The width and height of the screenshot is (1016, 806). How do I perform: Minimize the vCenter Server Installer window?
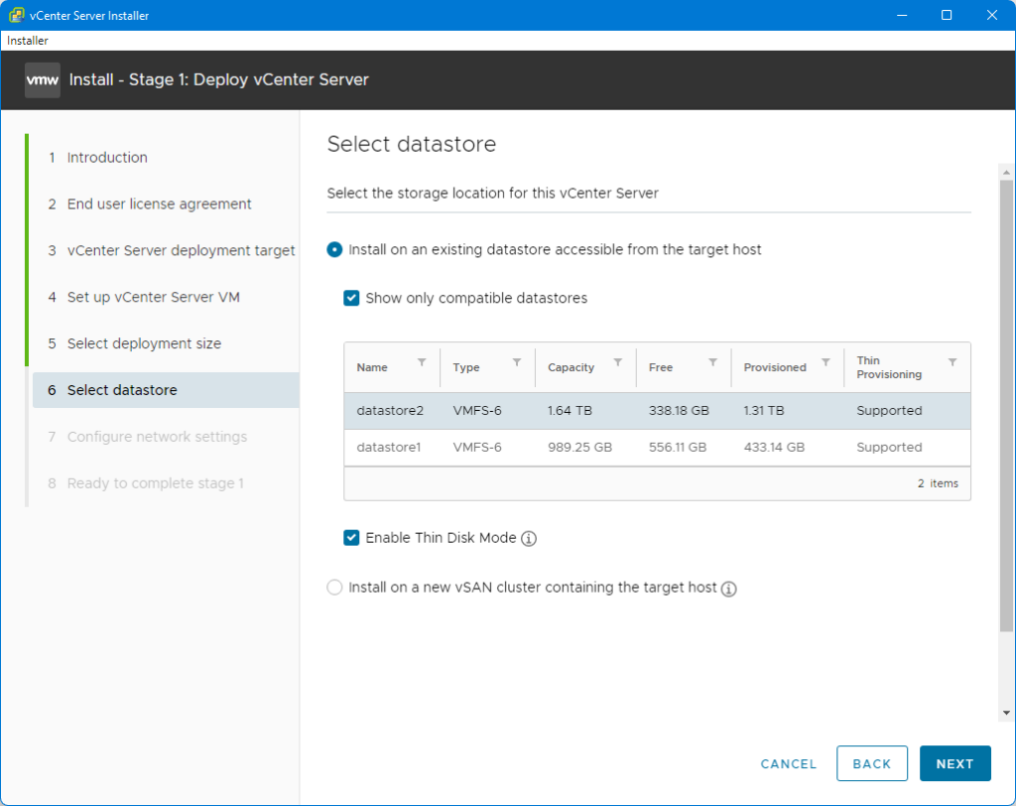click(x=902, y=15)
